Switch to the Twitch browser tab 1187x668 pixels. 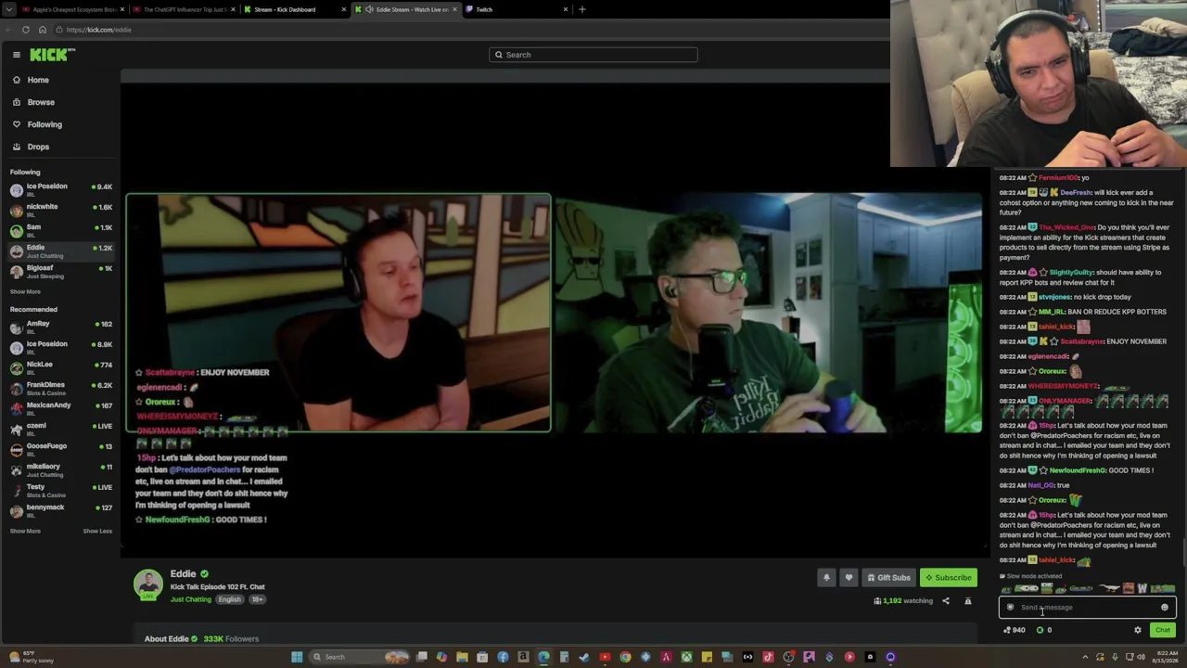click(x=515, y=9)
